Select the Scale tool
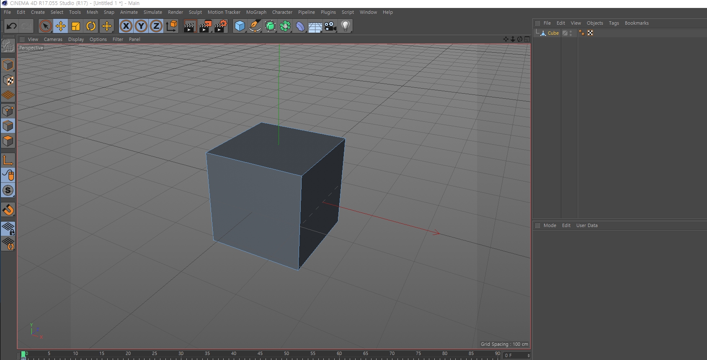Screen dimensions: 707x360 point(76,26)
